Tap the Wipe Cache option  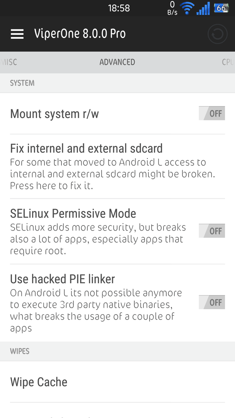(39, 382)
